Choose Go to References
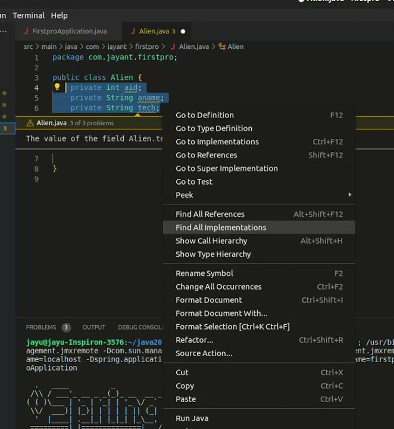Viewport: 394px width, 429px height. coord(259,155)
